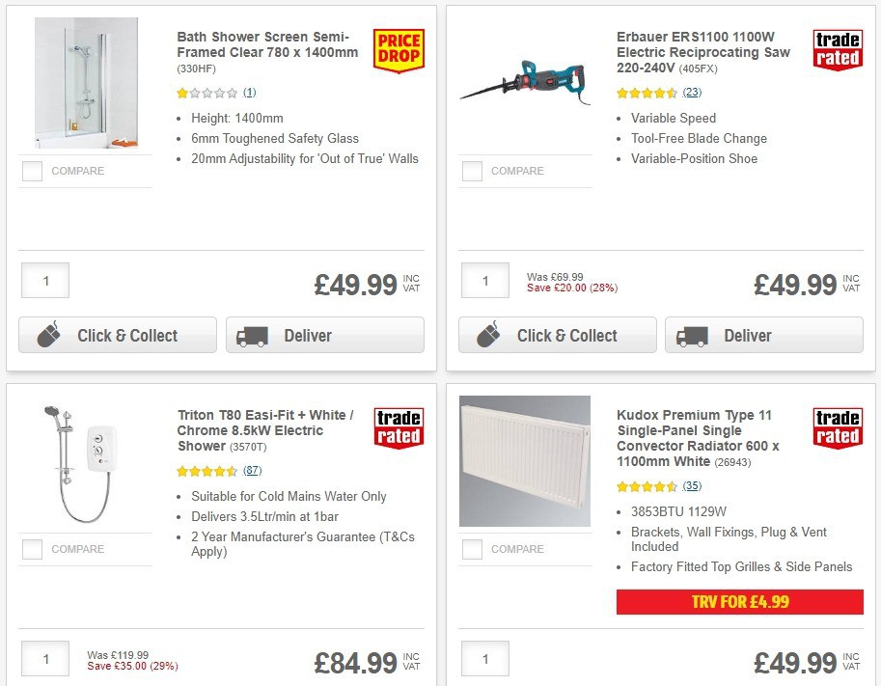This screenshot has width=881, height=686.
Task: Click the PRICE DROP badge on the bath shower screen
Action: pos(400,48)
